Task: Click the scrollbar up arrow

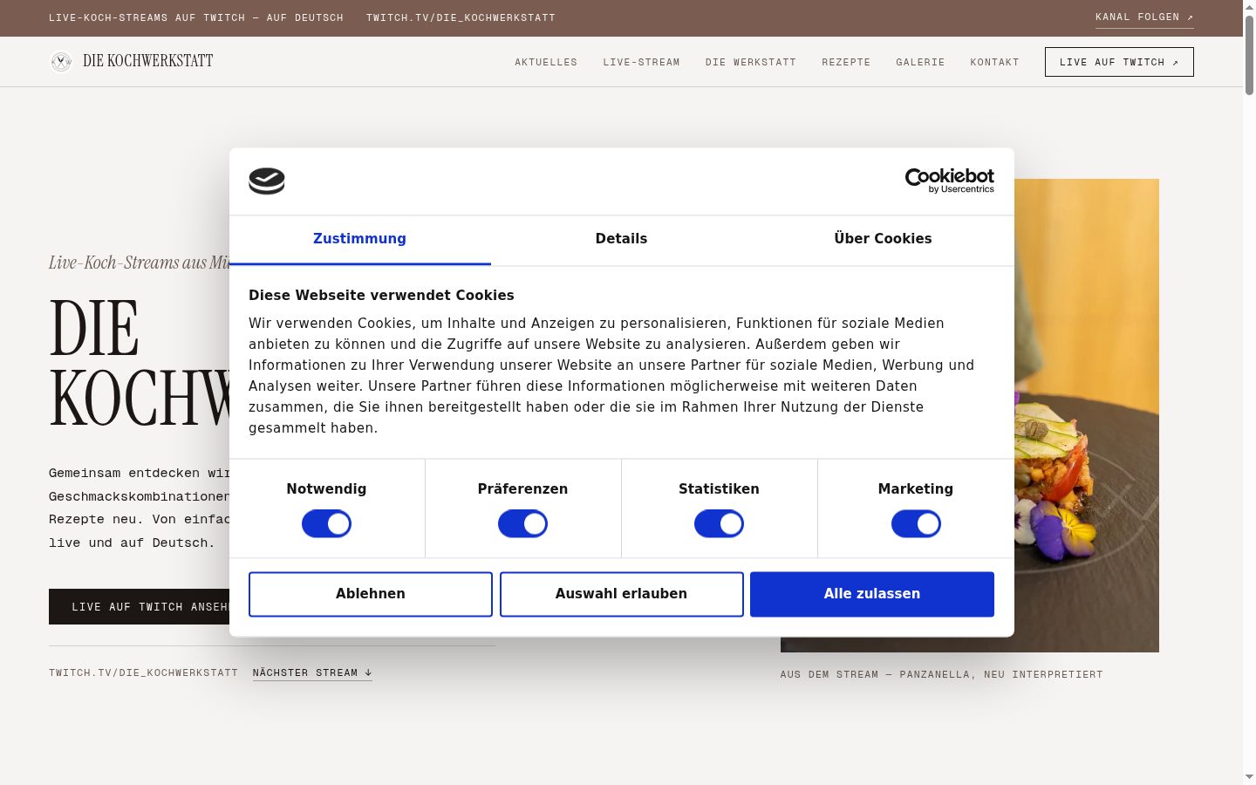Action: [1249, 6]
